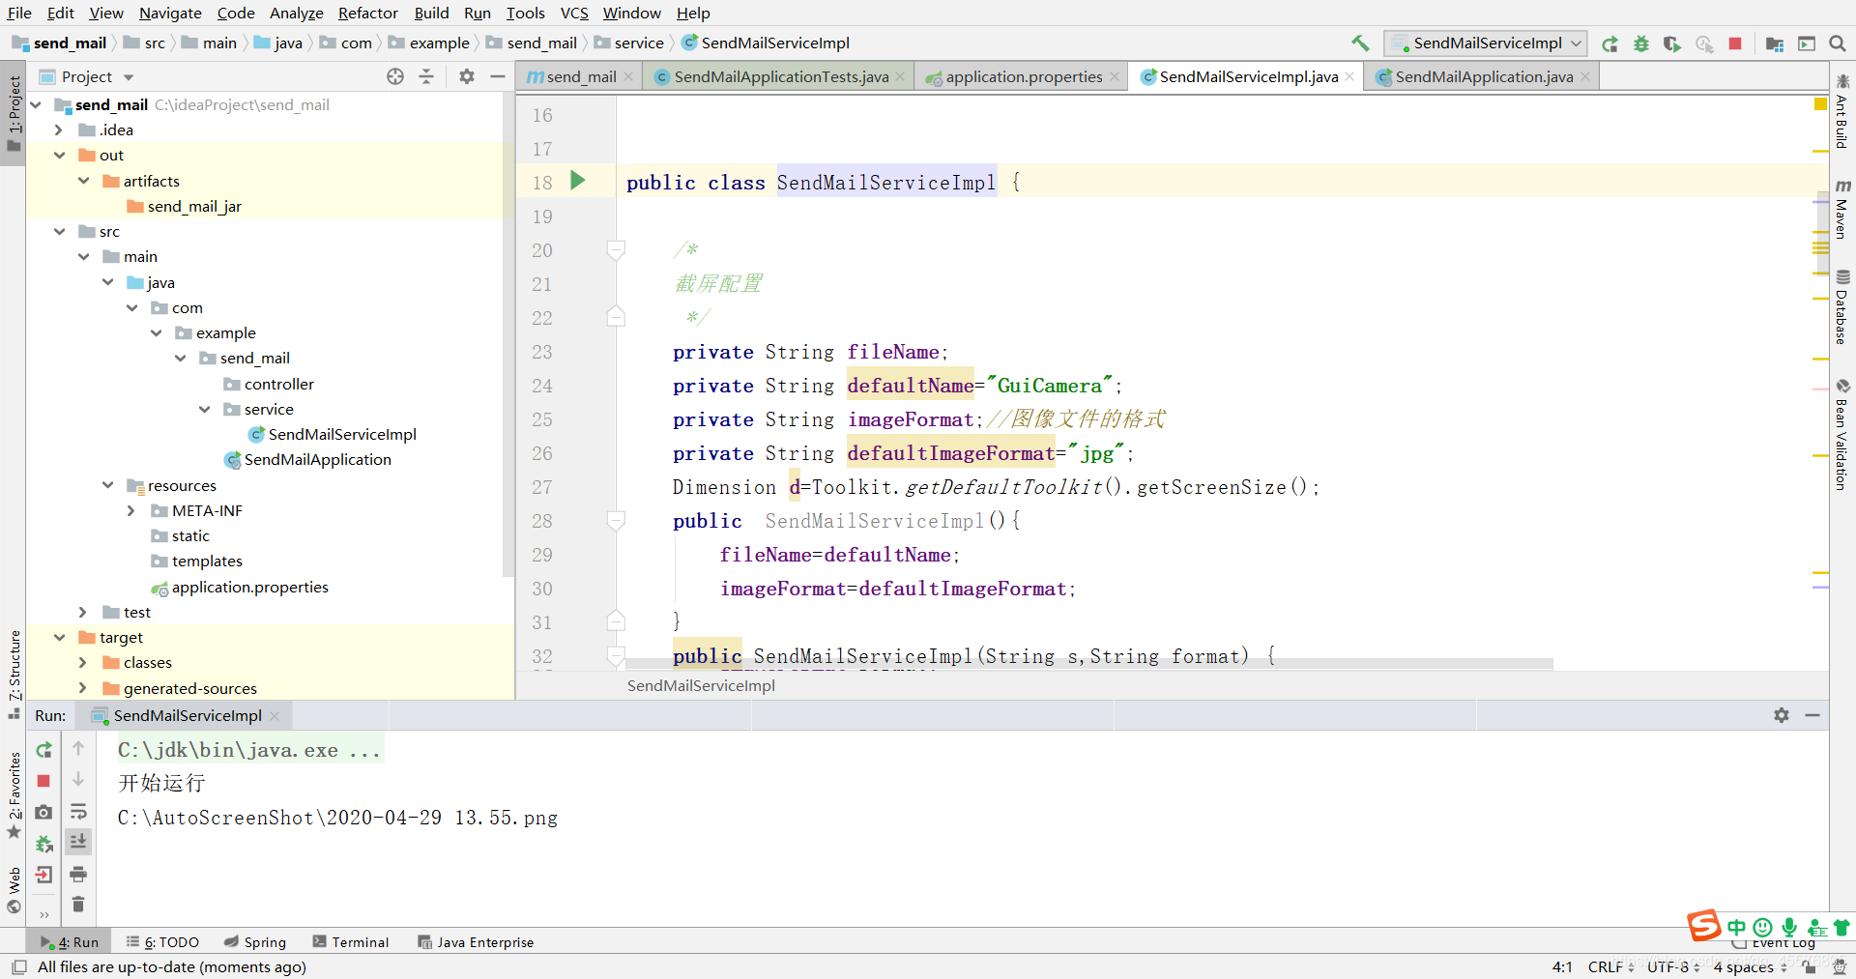This screenshot has height=979, width=1856.
Task: Collapse all in Project panel
Action: 426,76
